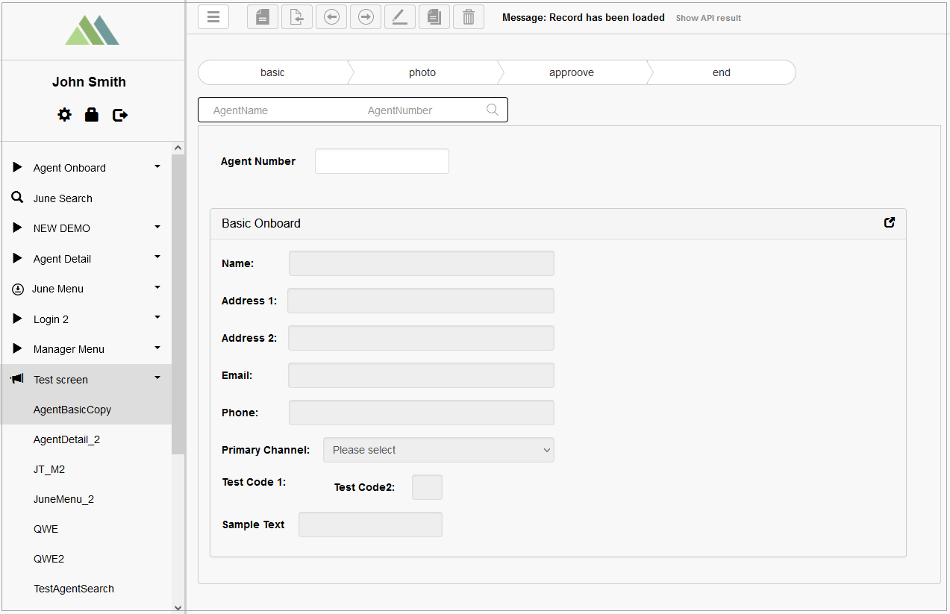Click the sidebar scrollbar down arrow

[x=178, y=608]
